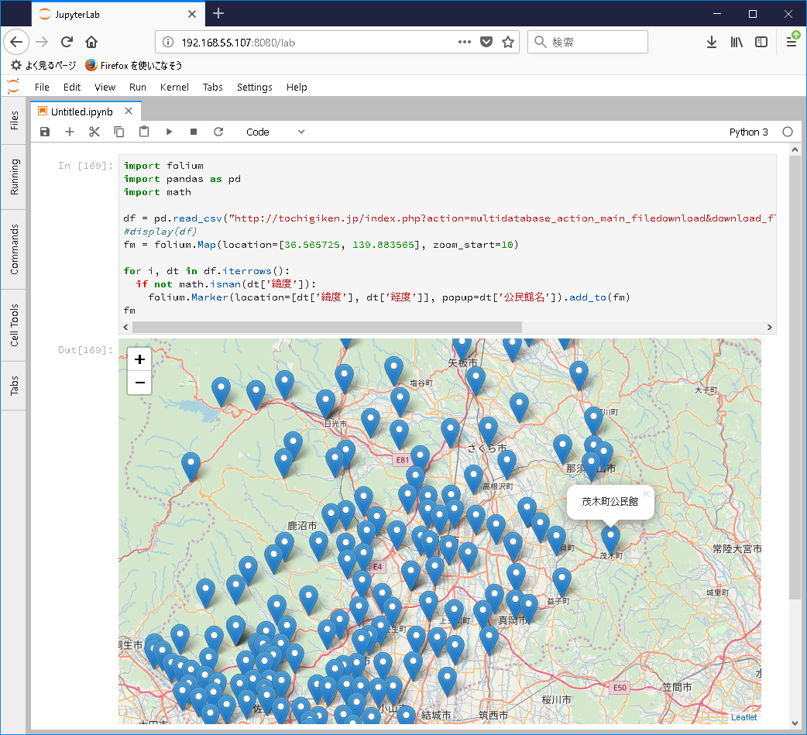The width and height of the screenshot is (807, 735).
Task: Copy the selected cells
Action: click(x=118, y=132)
